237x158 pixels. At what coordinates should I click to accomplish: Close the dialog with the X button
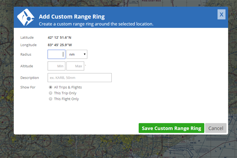coord(222,15)
